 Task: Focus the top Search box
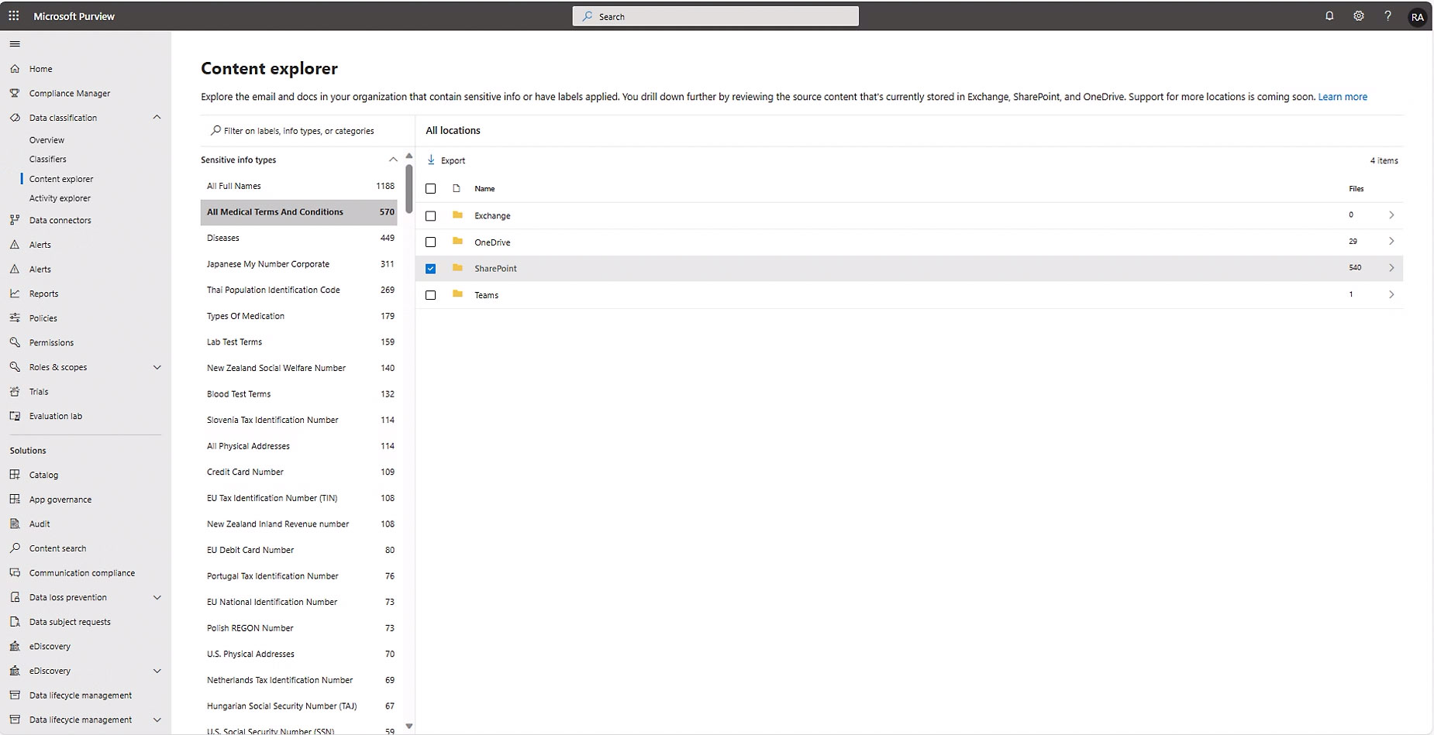[715, 16]
